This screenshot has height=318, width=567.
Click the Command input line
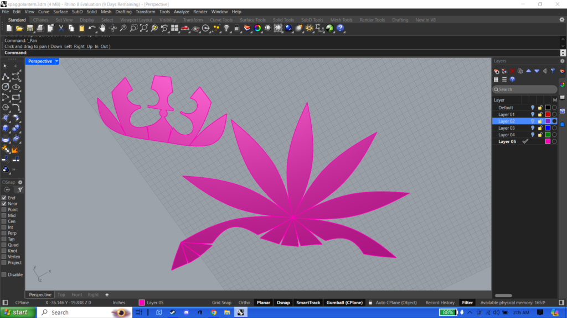pos(282,52)
